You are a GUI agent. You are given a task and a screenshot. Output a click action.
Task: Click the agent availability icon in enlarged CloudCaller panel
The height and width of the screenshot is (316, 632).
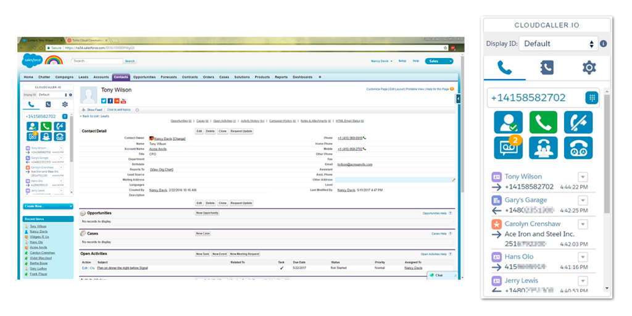(x=508, y=122)
